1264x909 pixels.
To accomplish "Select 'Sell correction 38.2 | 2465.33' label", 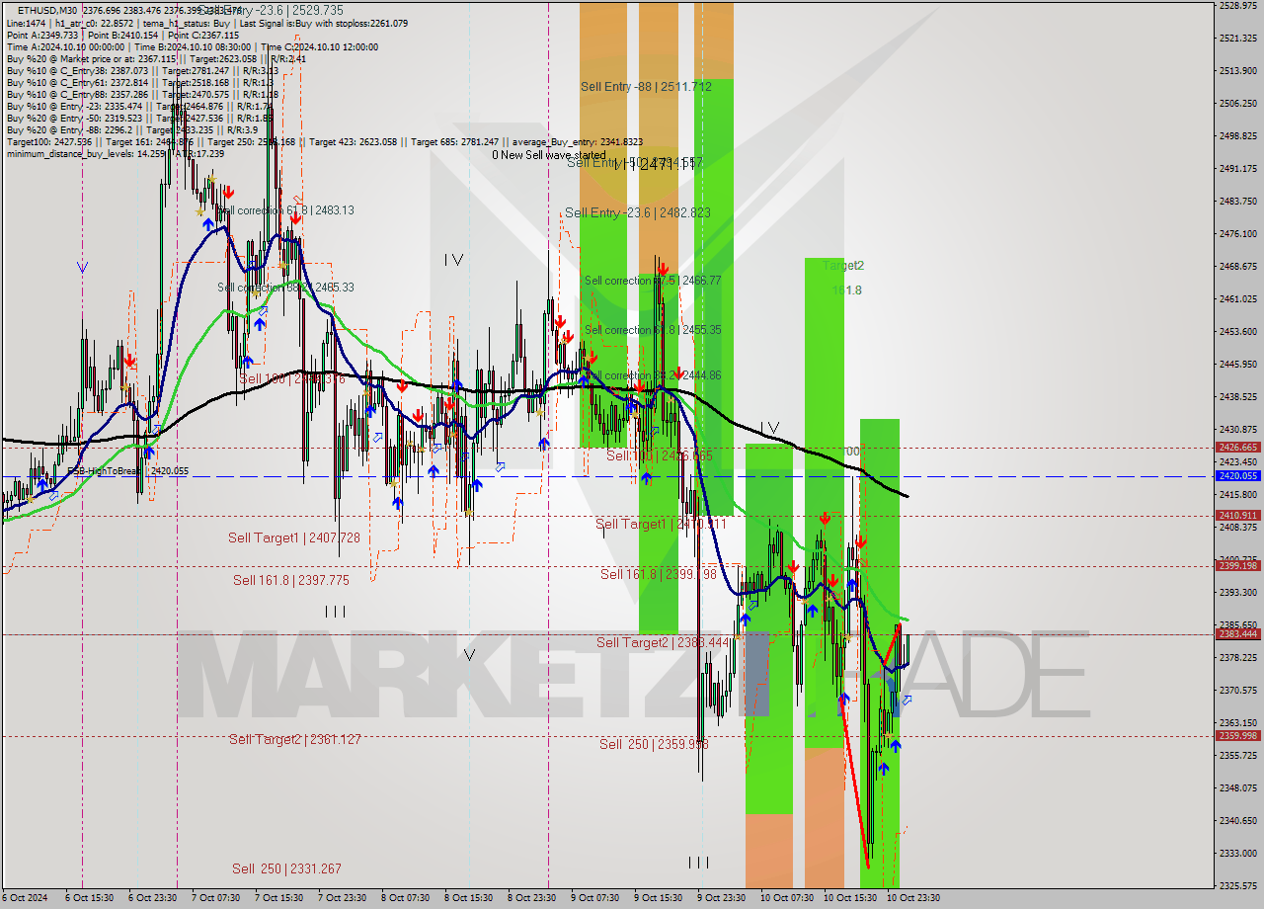I will tap(285, 288).
